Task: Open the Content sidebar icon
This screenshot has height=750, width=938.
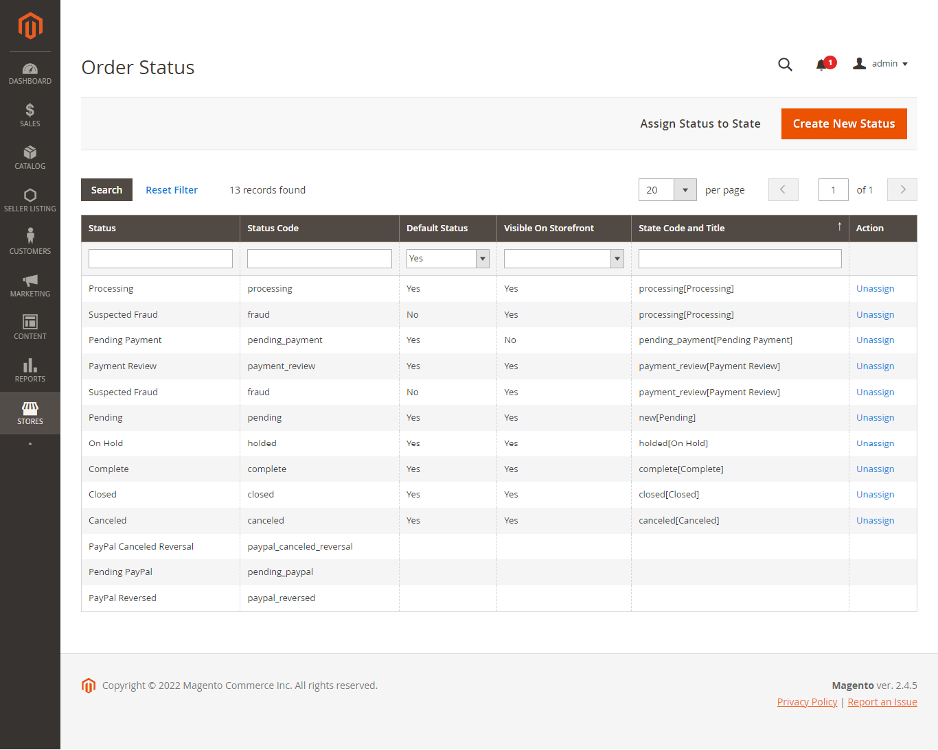Action: 30,327
